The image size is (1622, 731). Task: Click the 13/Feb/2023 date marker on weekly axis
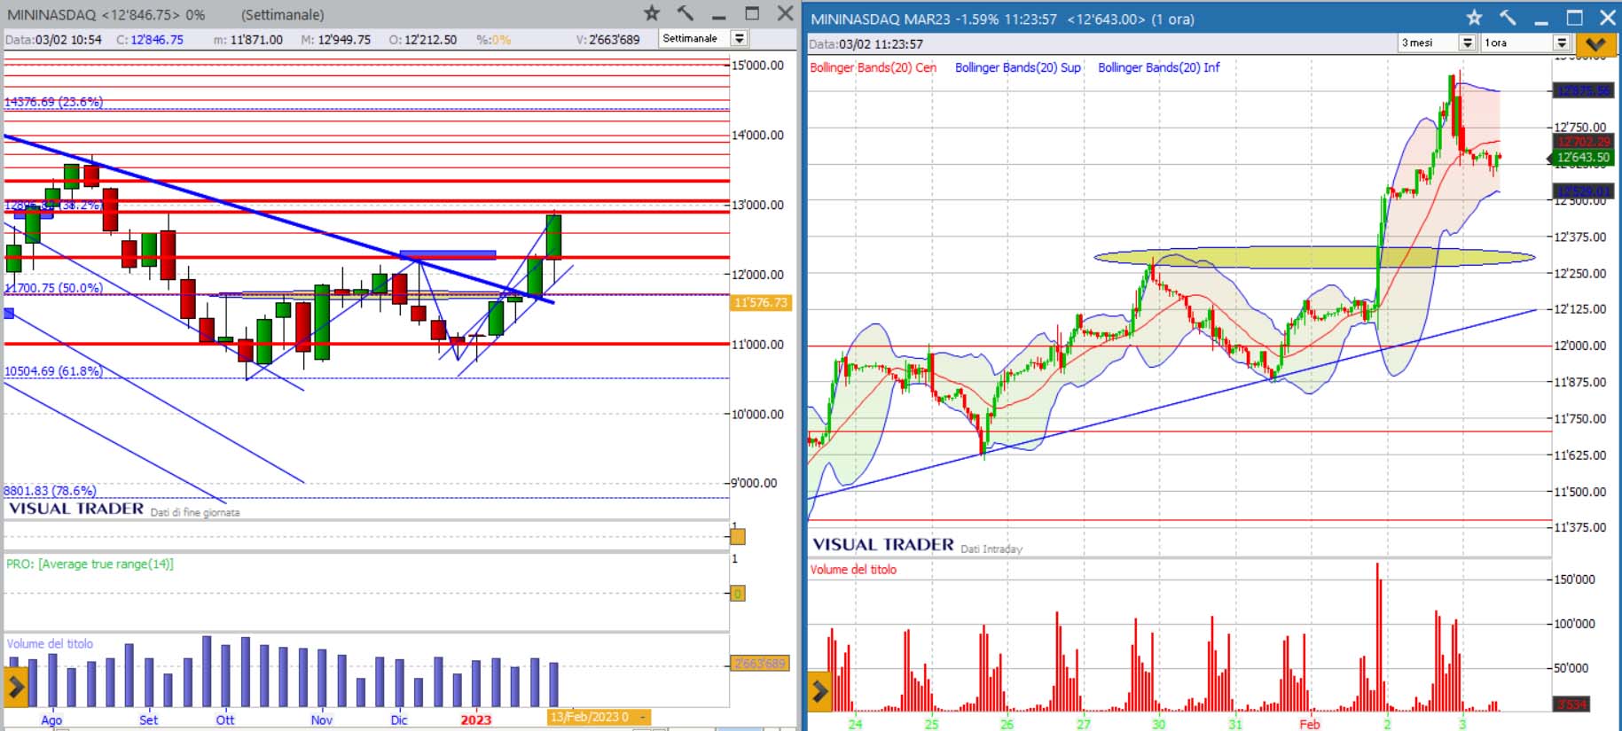tap(599, 717)
